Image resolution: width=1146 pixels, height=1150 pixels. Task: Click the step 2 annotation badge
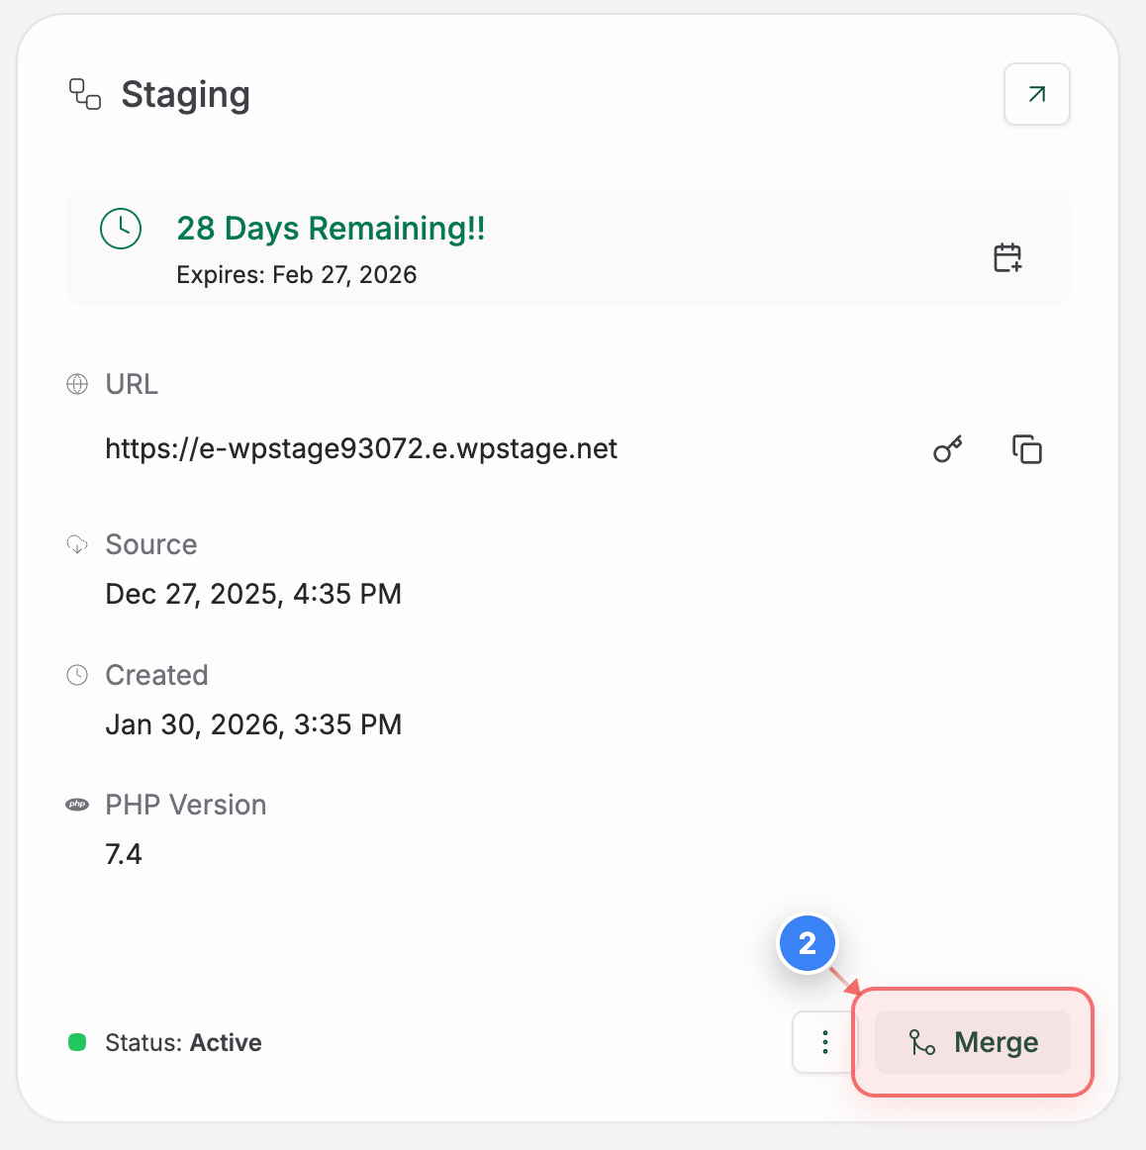coord(809,943)
